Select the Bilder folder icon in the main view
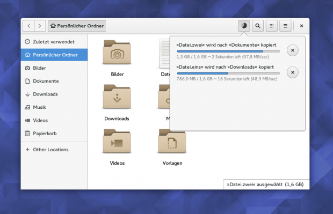 (117, 52)
